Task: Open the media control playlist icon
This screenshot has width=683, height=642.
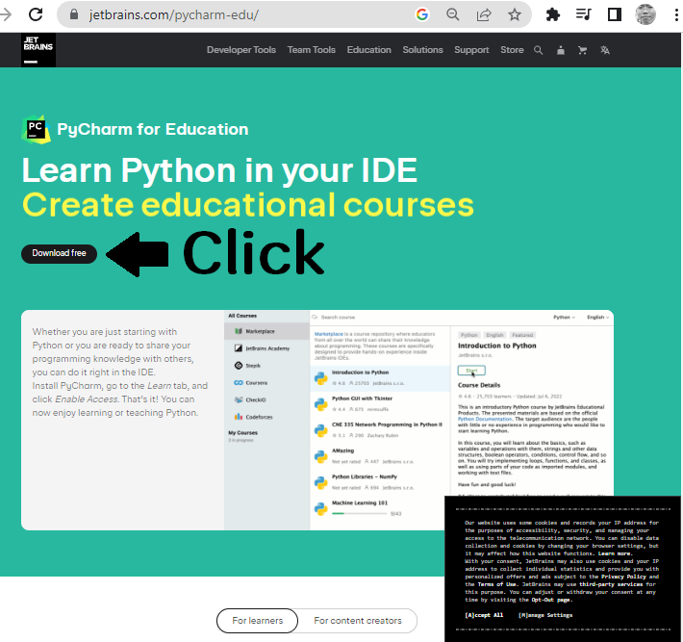Action: pos(583,14)
